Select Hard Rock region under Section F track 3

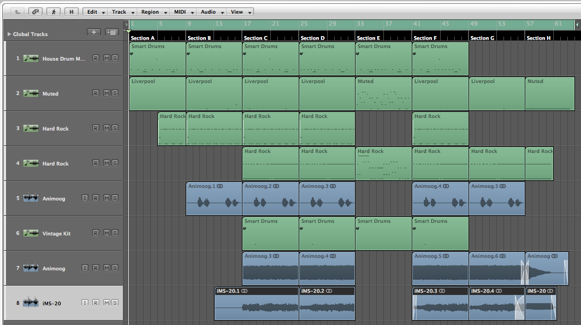point(440,128)
